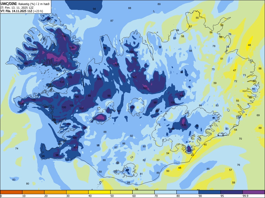Click the humidity value 81 on the map
Image resolution: width=265 pixels, height=198 pixels.
(141, 174)
